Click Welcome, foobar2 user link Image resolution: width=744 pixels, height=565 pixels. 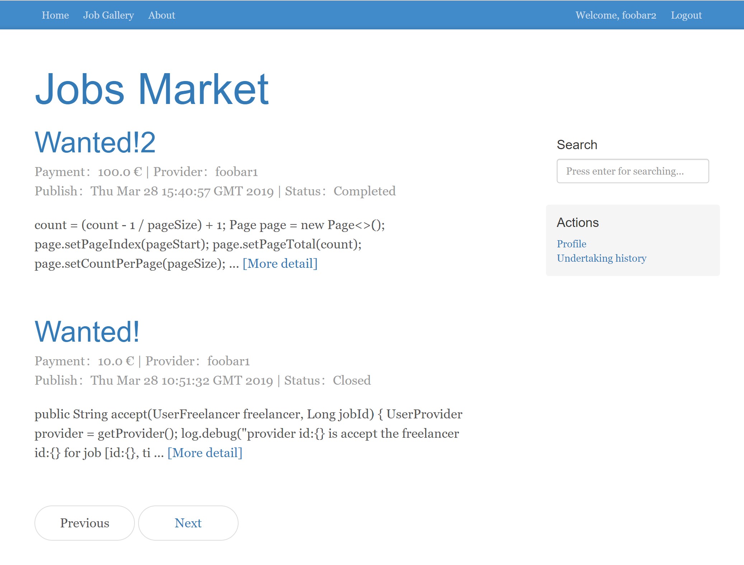pos(616,15)
